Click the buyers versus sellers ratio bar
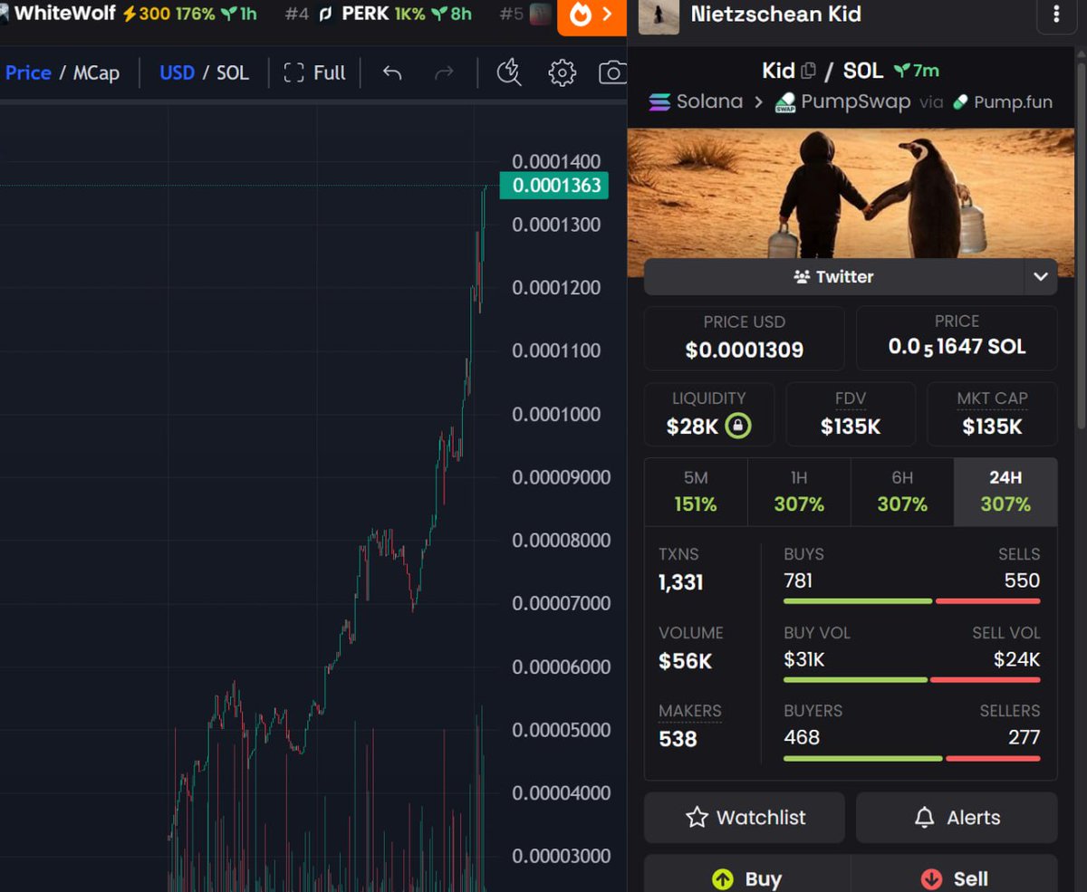 pos(912,758)
